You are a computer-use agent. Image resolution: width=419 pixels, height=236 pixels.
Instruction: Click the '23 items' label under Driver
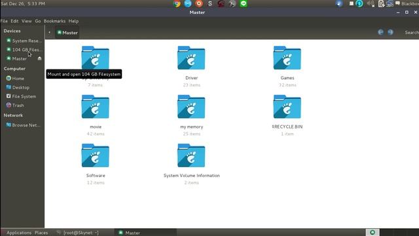[x=192, y=85]
